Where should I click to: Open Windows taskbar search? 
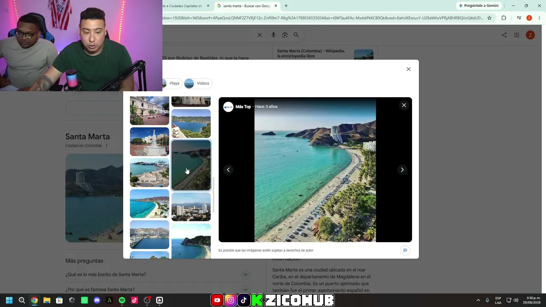[22, 300]
